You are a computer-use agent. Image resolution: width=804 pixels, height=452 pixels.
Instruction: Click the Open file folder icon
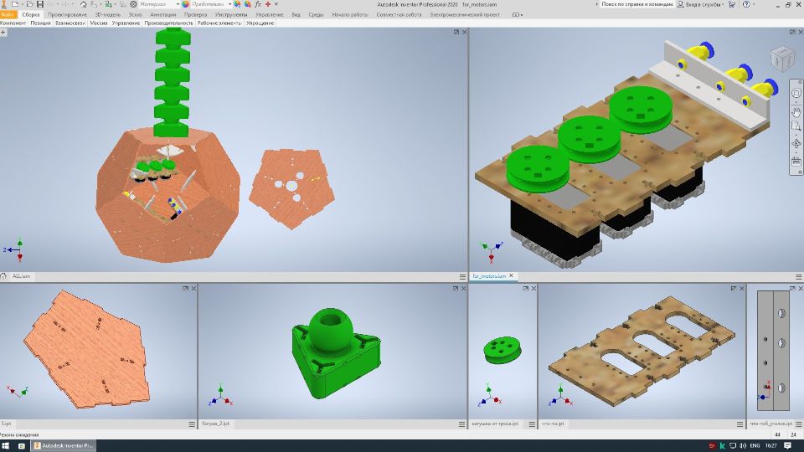[29, 4]
